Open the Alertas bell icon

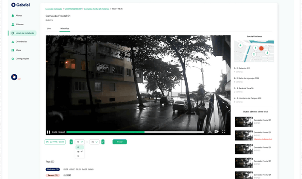(13, 15)
